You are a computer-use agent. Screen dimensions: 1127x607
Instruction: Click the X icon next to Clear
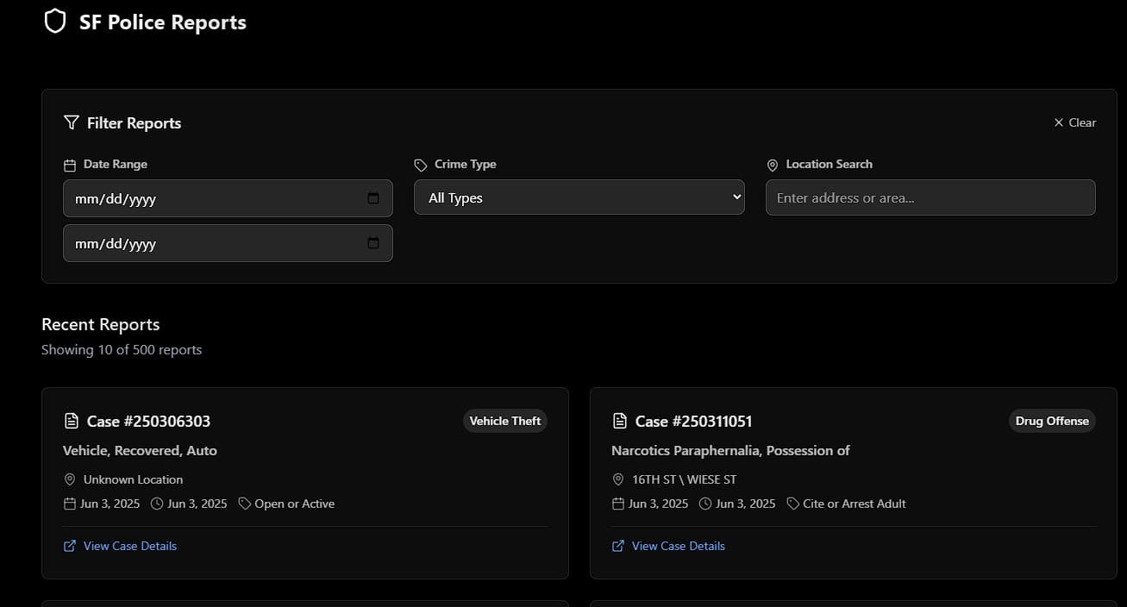pos(1059,122)
